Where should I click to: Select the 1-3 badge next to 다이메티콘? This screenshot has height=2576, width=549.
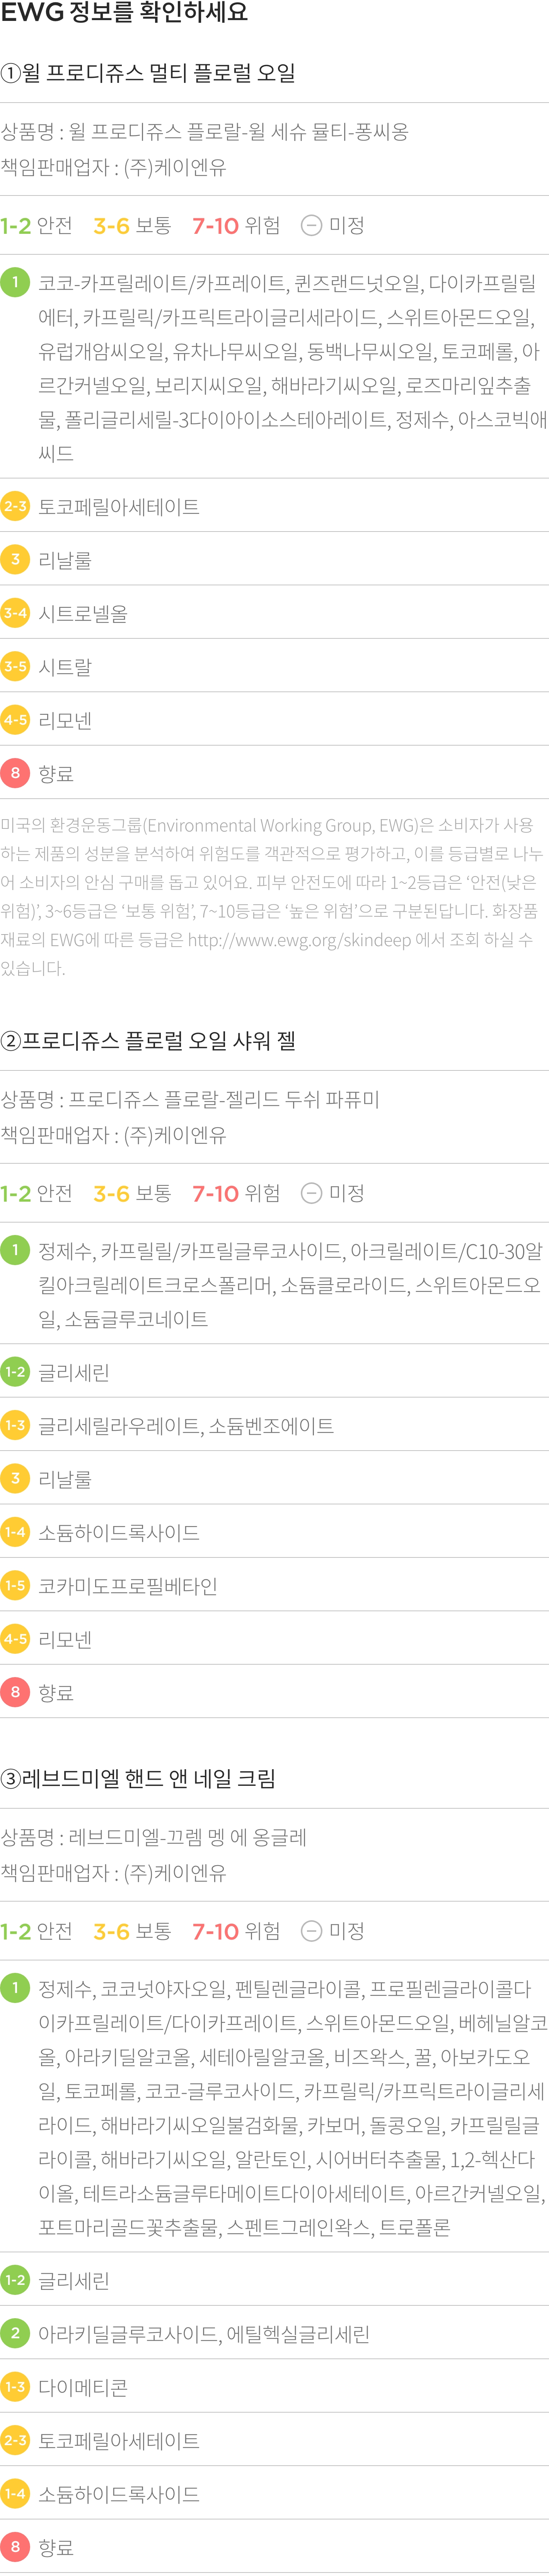(x=15, y=2387)
